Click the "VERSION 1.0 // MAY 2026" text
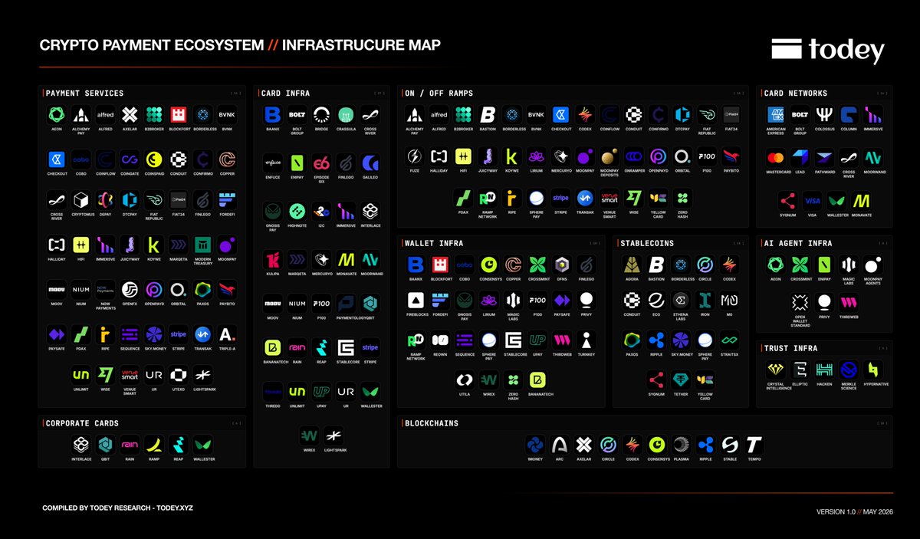This screenshot has width=920, height=539. 855,511
